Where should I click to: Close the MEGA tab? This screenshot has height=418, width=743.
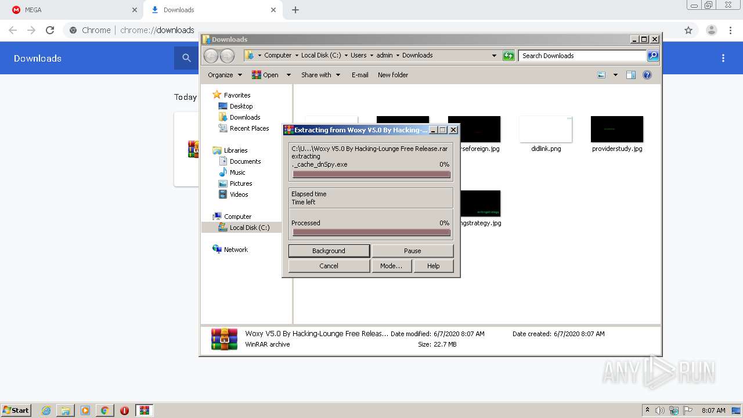tap(135, 10)
